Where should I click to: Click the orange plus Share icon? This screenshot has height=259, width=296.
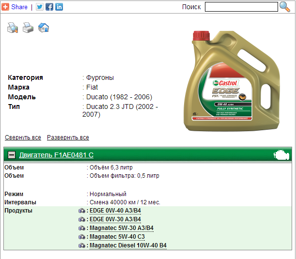pos(5,7)
